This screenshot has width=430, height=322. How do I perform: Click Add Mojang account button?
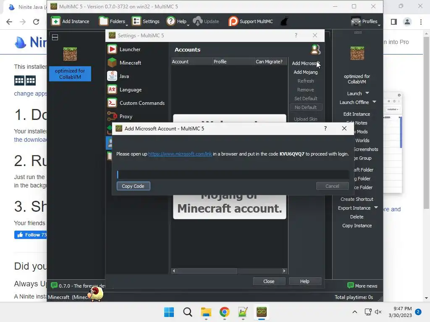[306, 72]
